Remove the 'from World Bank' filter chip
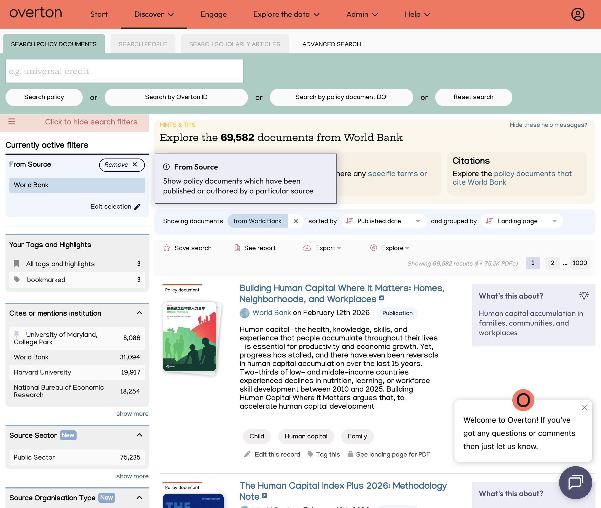The image size is (601, 508). click(x=296, y=221)
